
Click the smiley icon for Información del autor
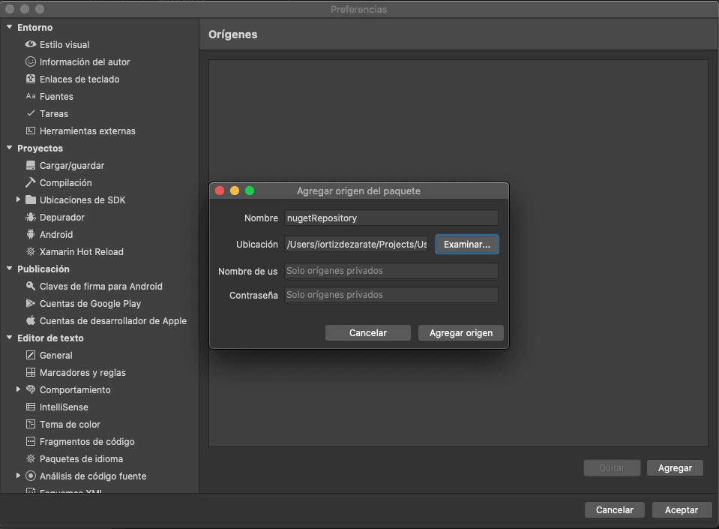point(31,62)
